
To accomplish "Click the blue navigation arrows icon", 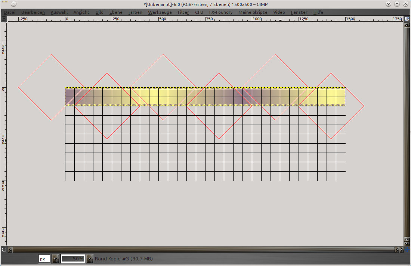I will pyautogui.click(x=407, y=250).
